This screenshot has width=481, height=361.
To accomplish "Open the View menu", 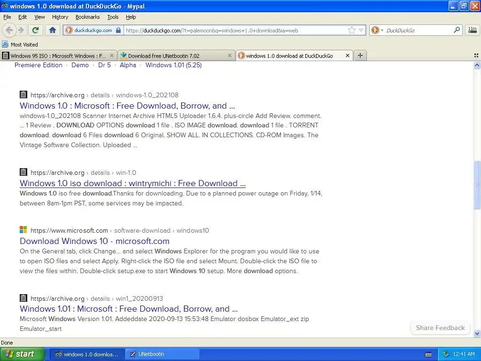I will [39, 17].
